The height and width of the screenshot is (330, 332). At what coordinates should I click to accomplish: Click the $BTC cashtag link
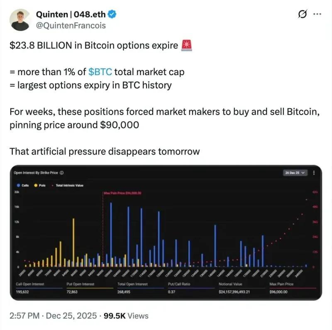(x=100, y=72)
